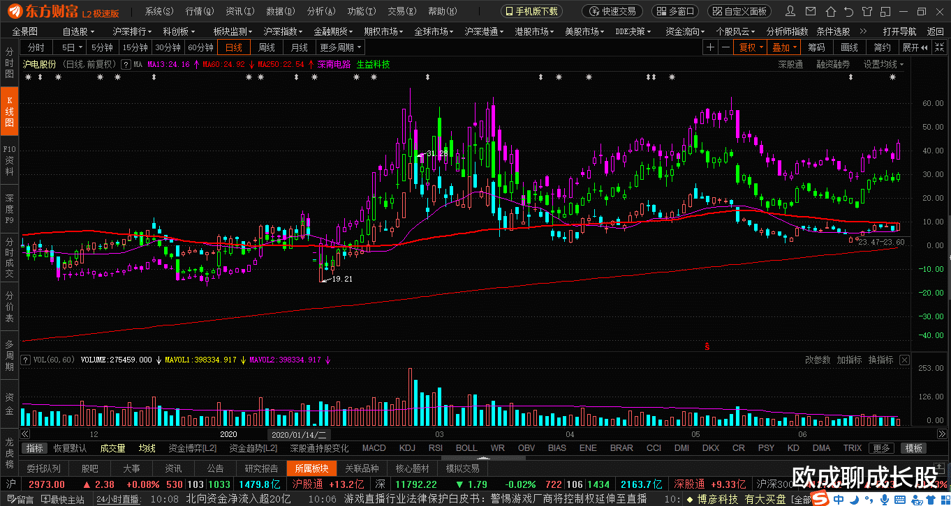The image size is (951, 506).
Task: Select the MACD indicator tab
Action: (x=374, y=448)
